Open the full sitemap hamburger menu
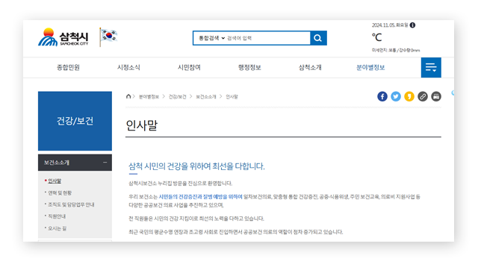 pyautogui.click(x=431, y=67)
